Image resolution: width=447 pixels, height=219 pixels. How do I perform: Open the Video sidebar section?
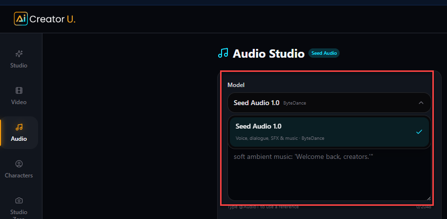click(x=19, y=96)
